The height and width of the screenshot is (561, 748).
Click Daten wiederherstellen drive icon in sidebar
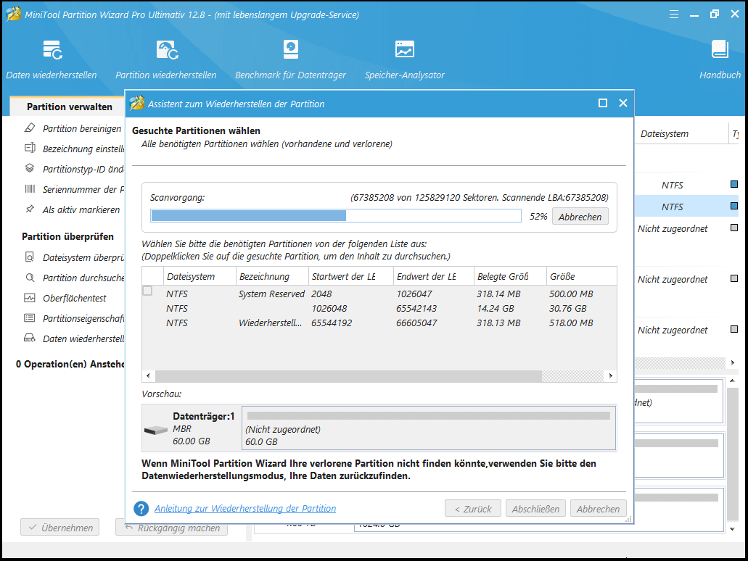[30, 338]
